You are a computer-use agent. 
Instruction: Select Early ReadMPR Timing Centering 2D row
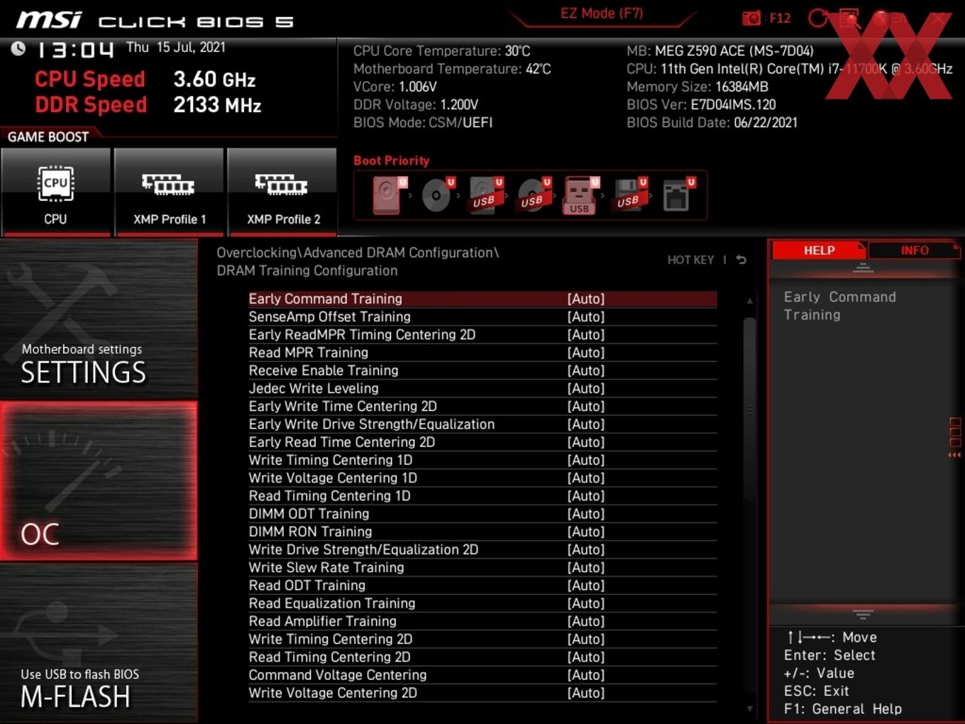point(482,335)
